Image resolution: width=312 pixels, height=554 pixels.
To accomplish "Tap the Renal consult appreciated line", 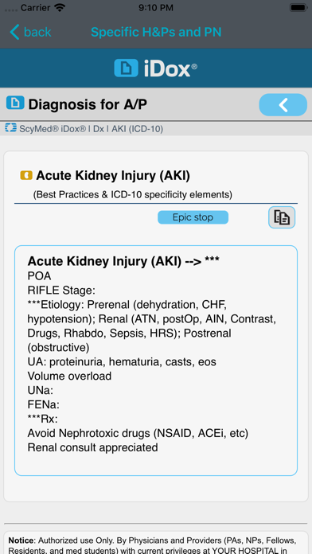I will (92, 447).
